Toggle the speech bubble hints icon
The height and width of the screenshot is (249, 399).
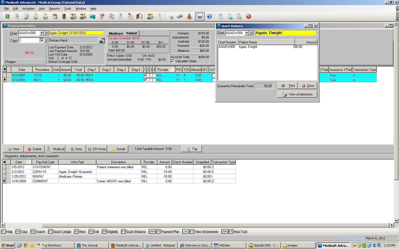(200, 16)
